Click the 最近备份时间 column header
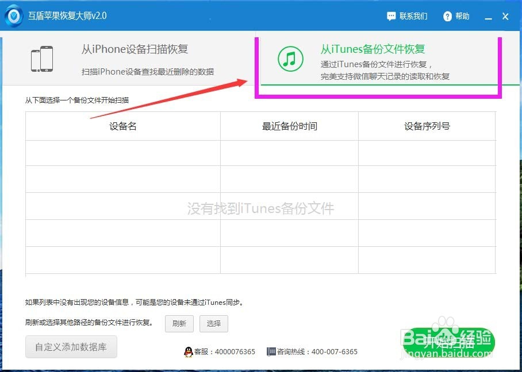 tap(289, 126)
